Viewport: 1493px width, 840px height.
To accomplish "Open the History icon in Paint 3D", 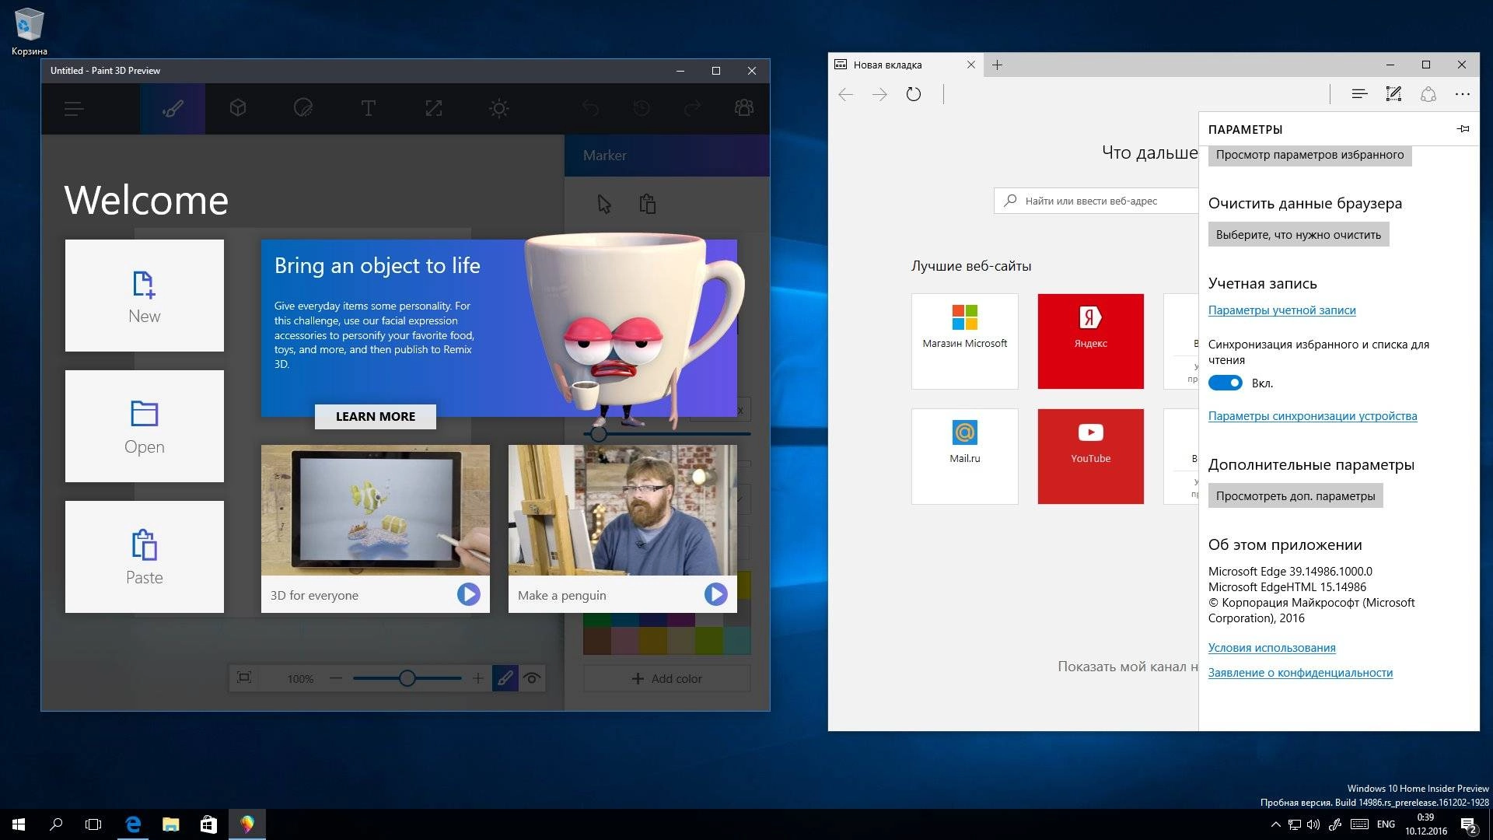I will (x=642, y=108).
